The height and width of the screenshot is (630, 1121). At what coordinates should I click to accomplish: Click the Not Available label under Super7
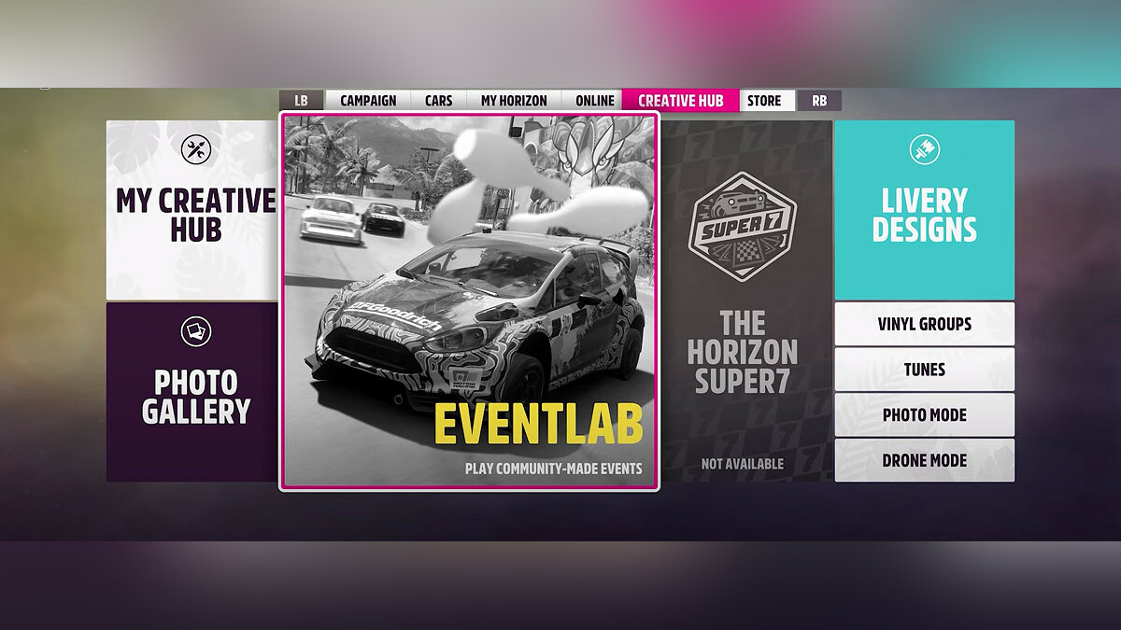pyautogui.click(x=743, y=464)
